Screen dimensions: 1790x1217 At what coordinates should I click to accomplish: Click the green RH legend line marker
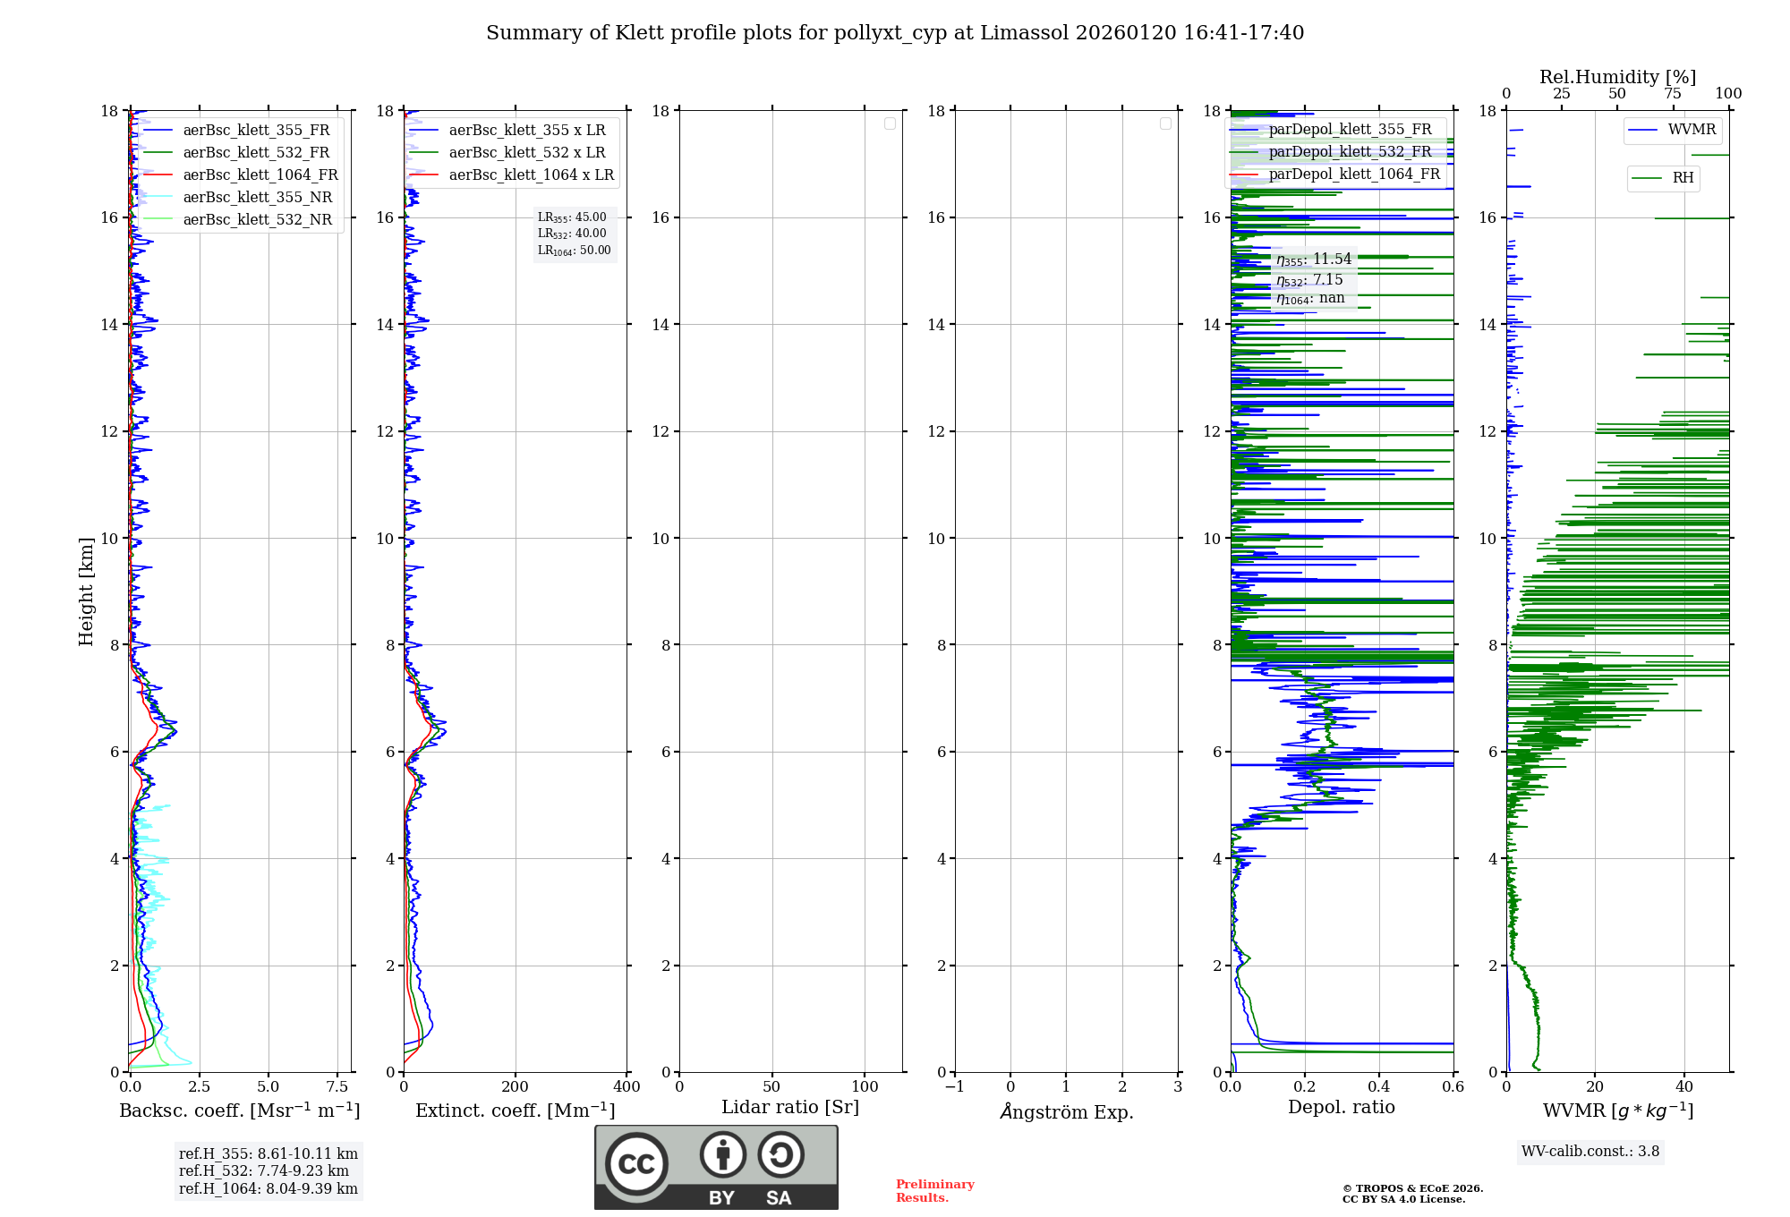(x=1646, y=178)
